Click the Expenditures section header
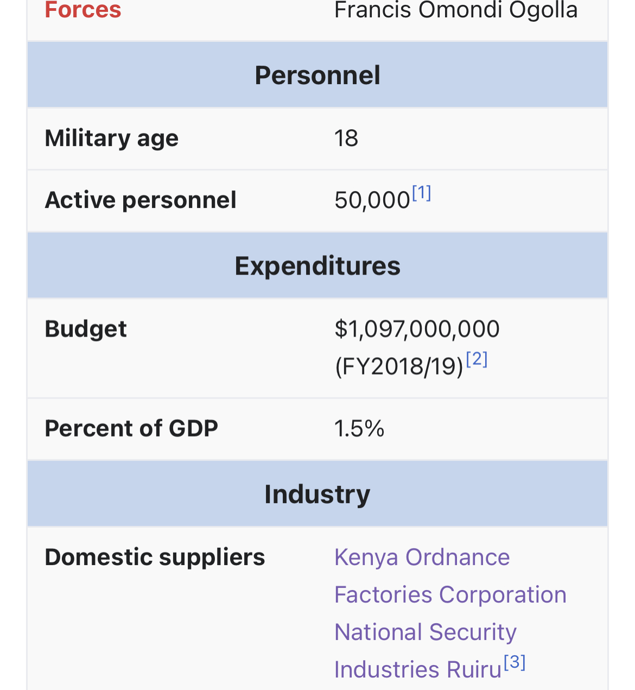The image size is (635, 690). [x=317, y=266]
